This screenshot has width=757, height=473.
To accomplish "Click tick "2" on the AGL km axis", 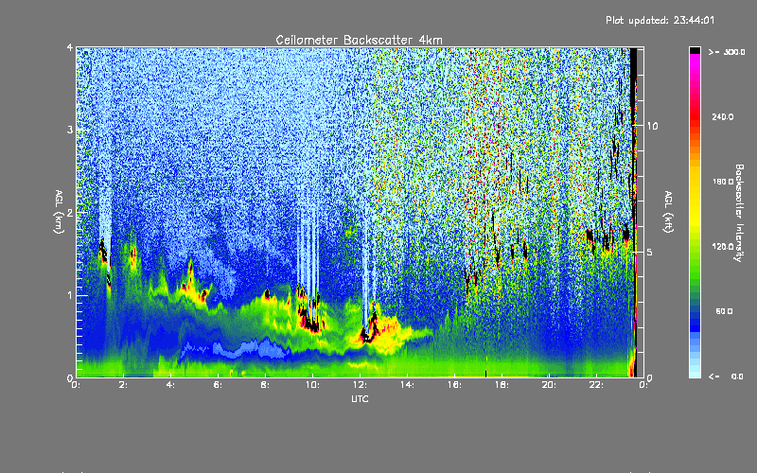I will click(x=70, y=213).
